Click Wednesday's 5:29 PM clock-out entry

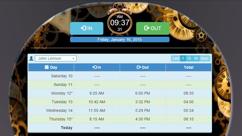click(143, 110)
